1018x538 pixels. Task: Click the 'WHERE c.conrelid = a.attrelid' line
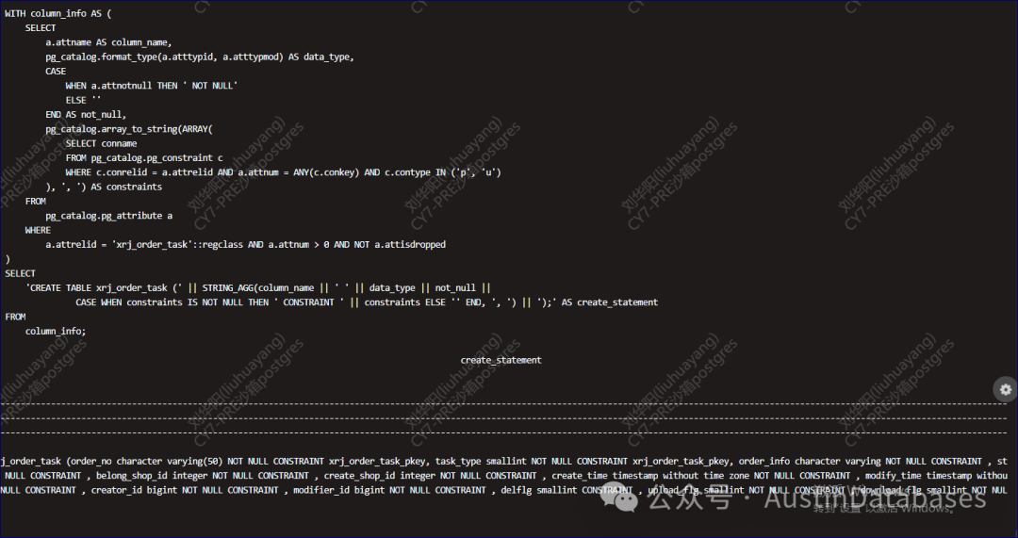[x=283, y=172]
